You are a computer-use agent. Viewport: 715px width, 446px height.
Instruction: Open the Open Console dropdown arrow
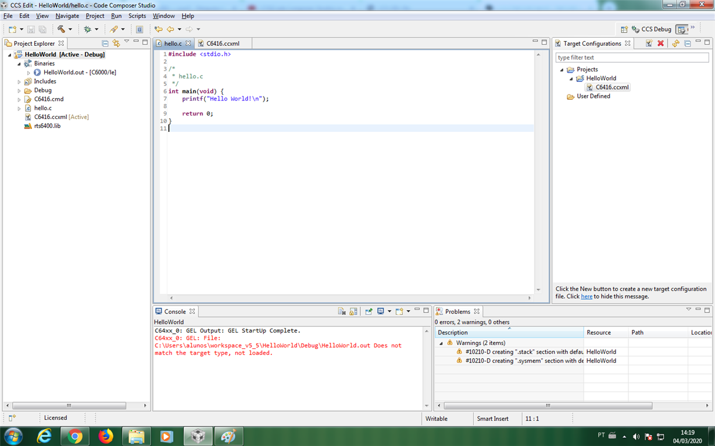[x=408, y=312]
